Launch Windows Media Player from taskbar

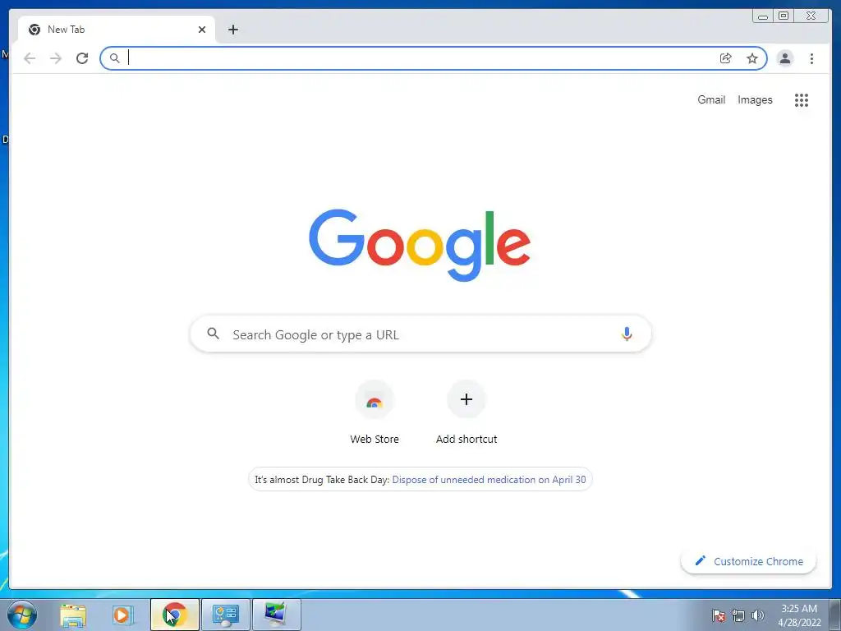[123, 615]
